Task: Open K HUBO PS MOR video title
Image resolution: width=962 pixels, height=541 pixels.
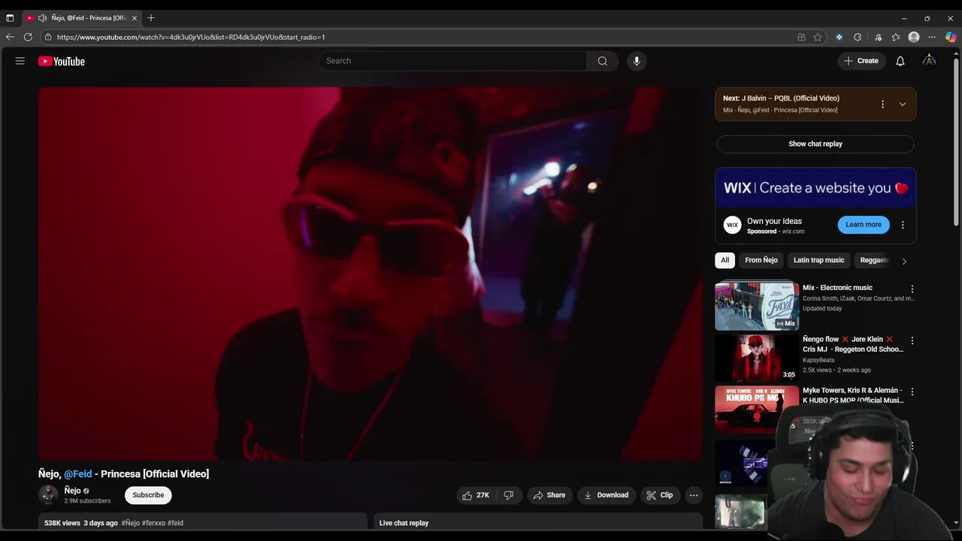Action: click(x=853, y=395)
